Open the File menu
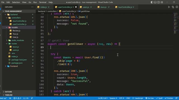Image resolution: width=179 pixels, height=100 pixels. click(3, 2)
